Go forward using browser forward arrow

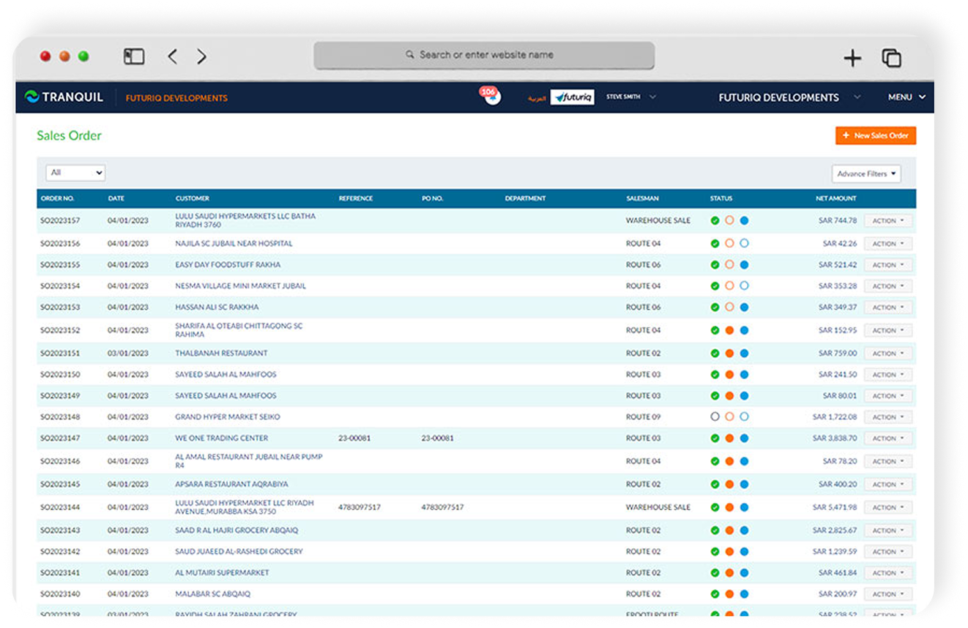pyautogui.click(x=202, y=56)
